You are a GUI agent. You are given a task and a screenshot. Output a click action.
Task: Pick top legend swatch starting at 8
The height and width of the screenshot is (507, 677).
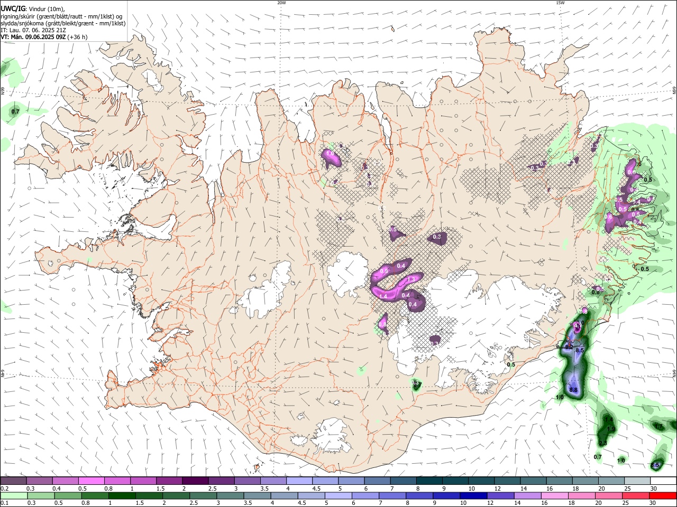click(x=429, y=481)
